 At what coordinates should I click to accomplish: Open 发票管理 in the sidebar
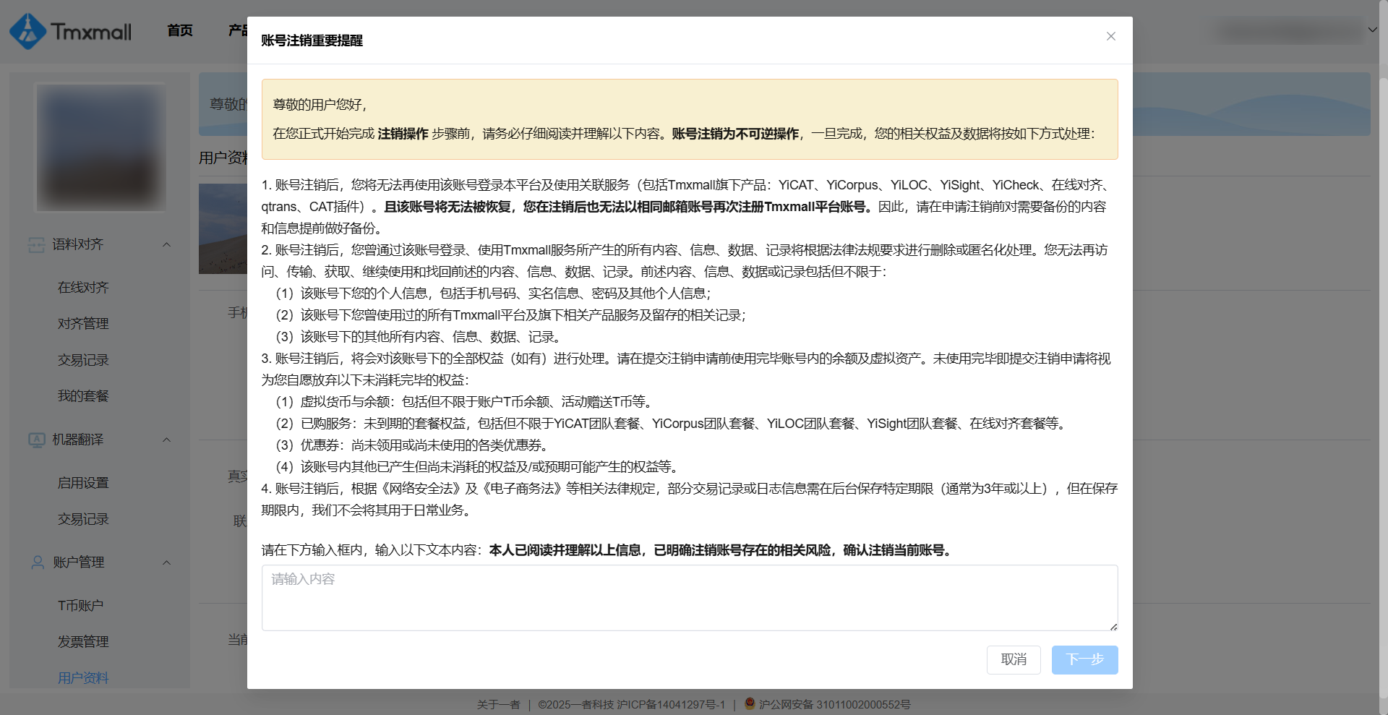[83, 642]
